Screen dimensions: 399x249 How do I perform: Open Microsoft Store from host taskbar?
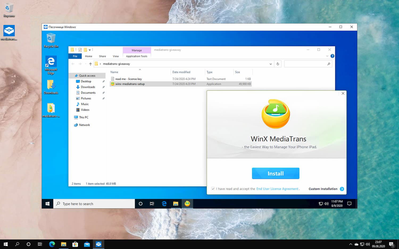coord(75,244)
